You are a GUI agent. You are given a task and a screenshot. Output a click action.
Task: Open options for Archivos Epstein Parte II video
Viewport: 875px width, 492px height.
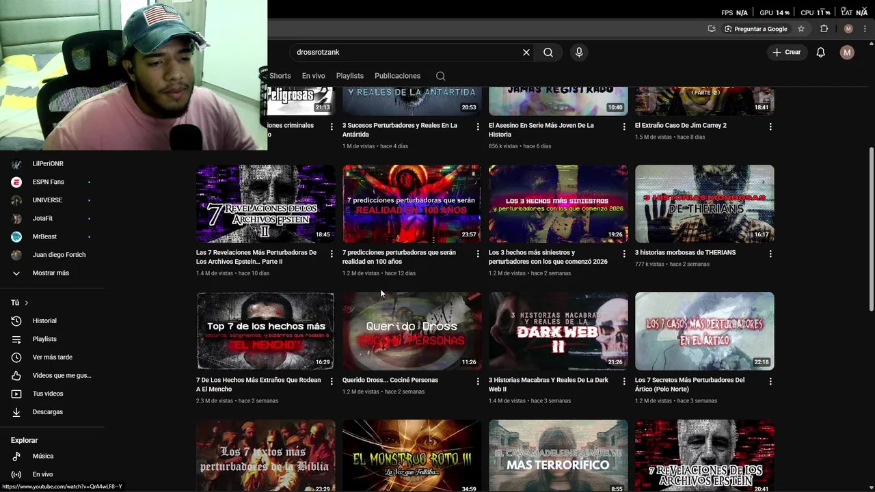click(332, 254)
